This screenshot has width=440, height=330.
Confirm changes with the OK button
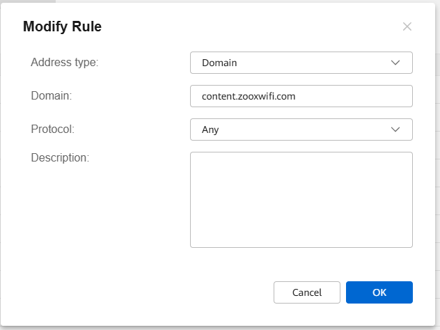(379, 292)
